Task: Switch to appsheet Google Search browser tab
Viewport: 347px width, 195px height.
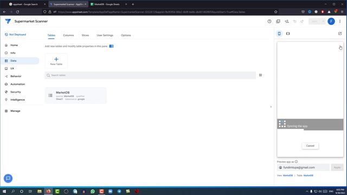Action: [26, 4]
